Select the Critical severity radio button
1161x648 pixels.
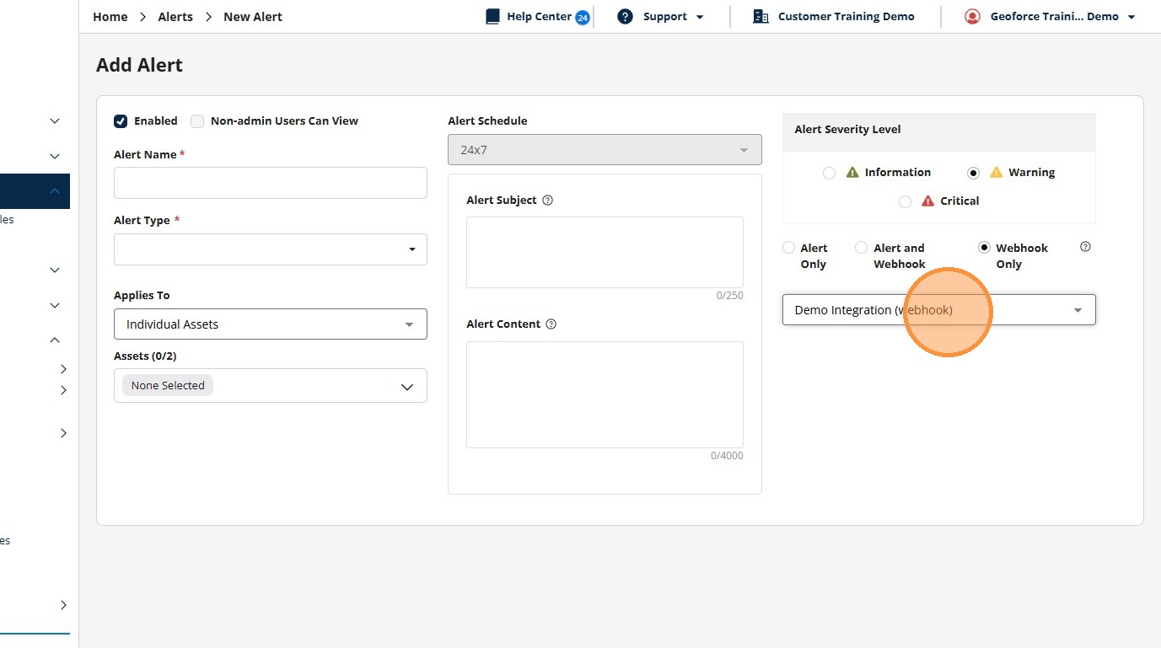pyautogui.click(x=905, y=201)
